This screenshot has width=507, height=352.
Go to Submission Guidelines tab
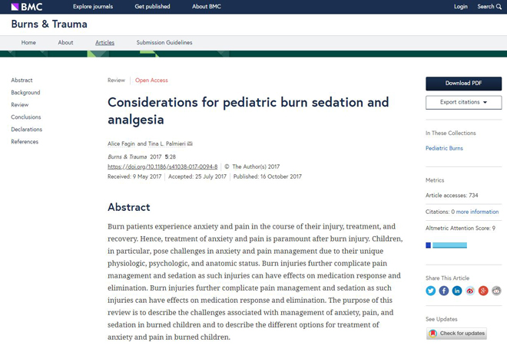(164, 43)
